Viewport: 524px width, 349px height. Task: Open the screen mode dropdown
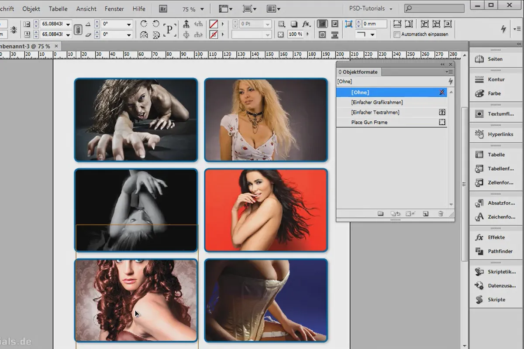[x=249, y=9]
